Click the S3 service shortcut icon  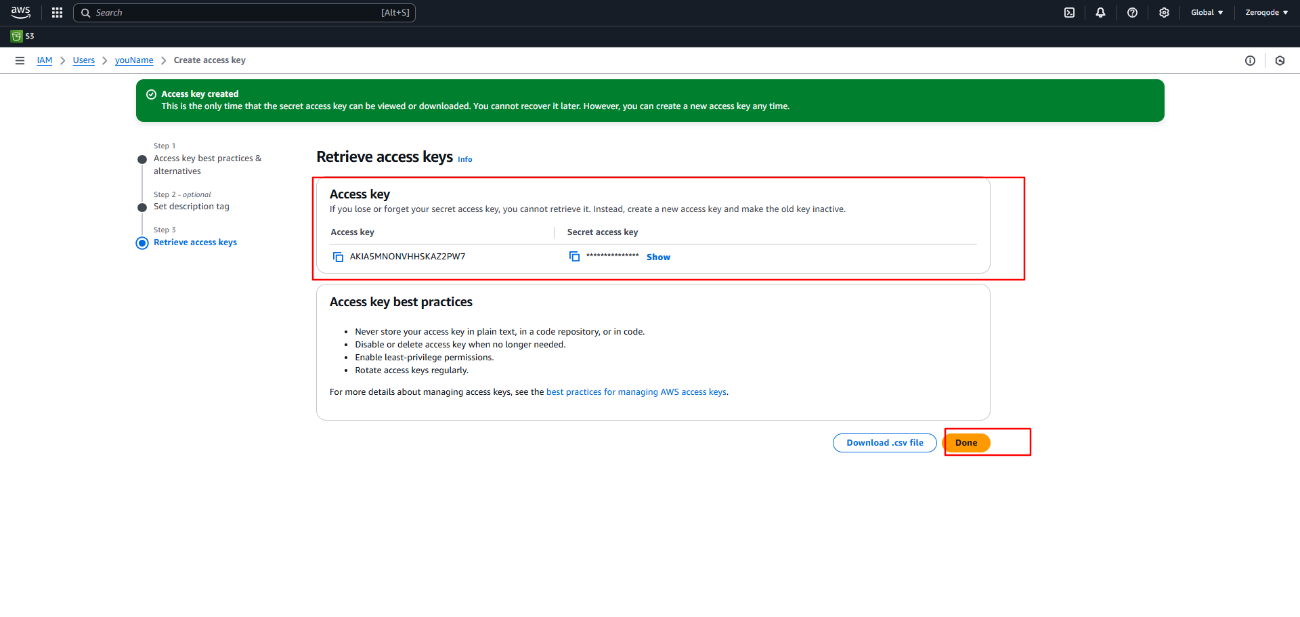tap(17, 37)
